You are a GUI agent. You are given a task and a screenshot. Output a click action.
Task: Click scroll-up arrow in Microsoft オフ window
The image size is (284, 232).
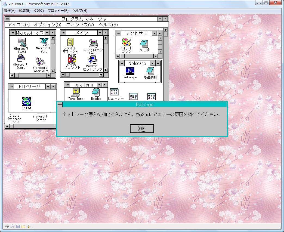pos(53,38)
